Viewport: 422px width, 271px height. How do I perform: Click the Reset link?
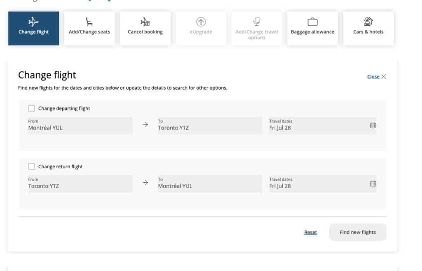[310, 232]
